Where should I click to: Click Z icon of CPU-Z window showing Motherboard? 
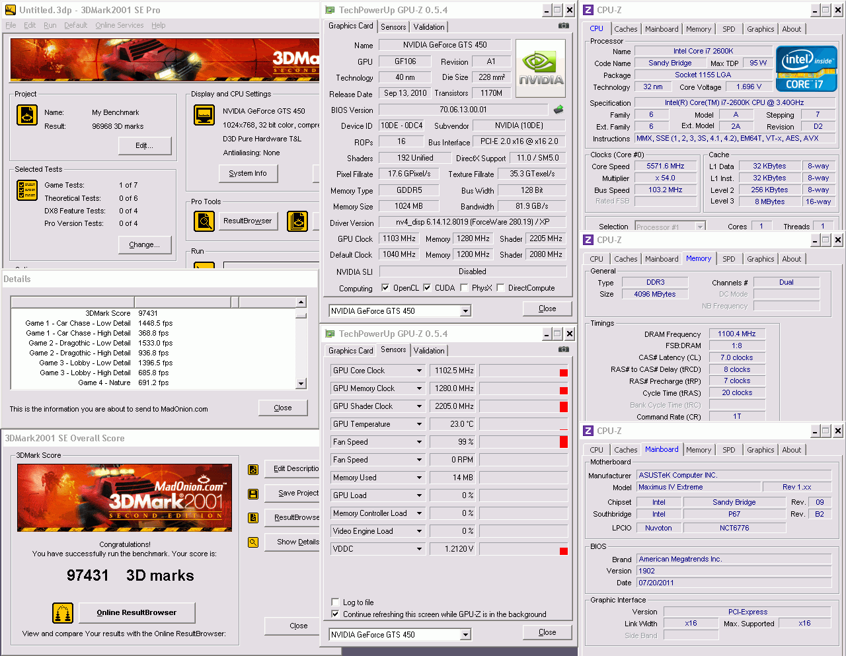click(x=588, y=431)
